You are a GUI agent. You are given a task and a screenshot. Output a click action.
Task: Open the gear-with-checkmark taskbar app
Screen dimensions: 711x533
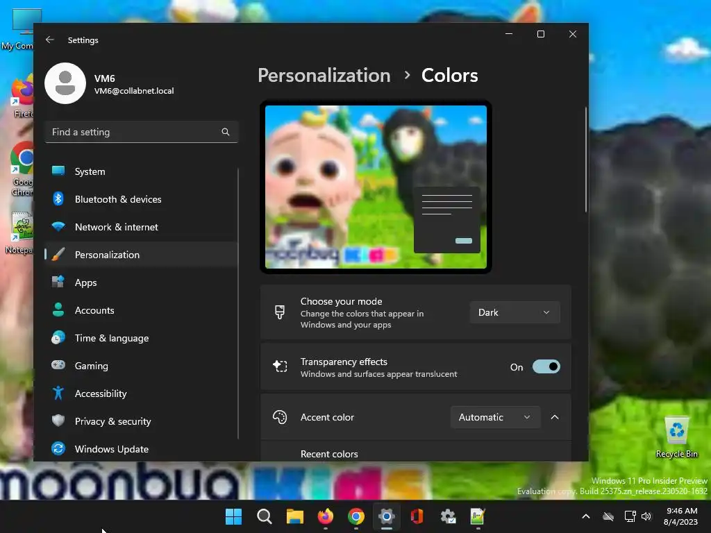[448, 516]
